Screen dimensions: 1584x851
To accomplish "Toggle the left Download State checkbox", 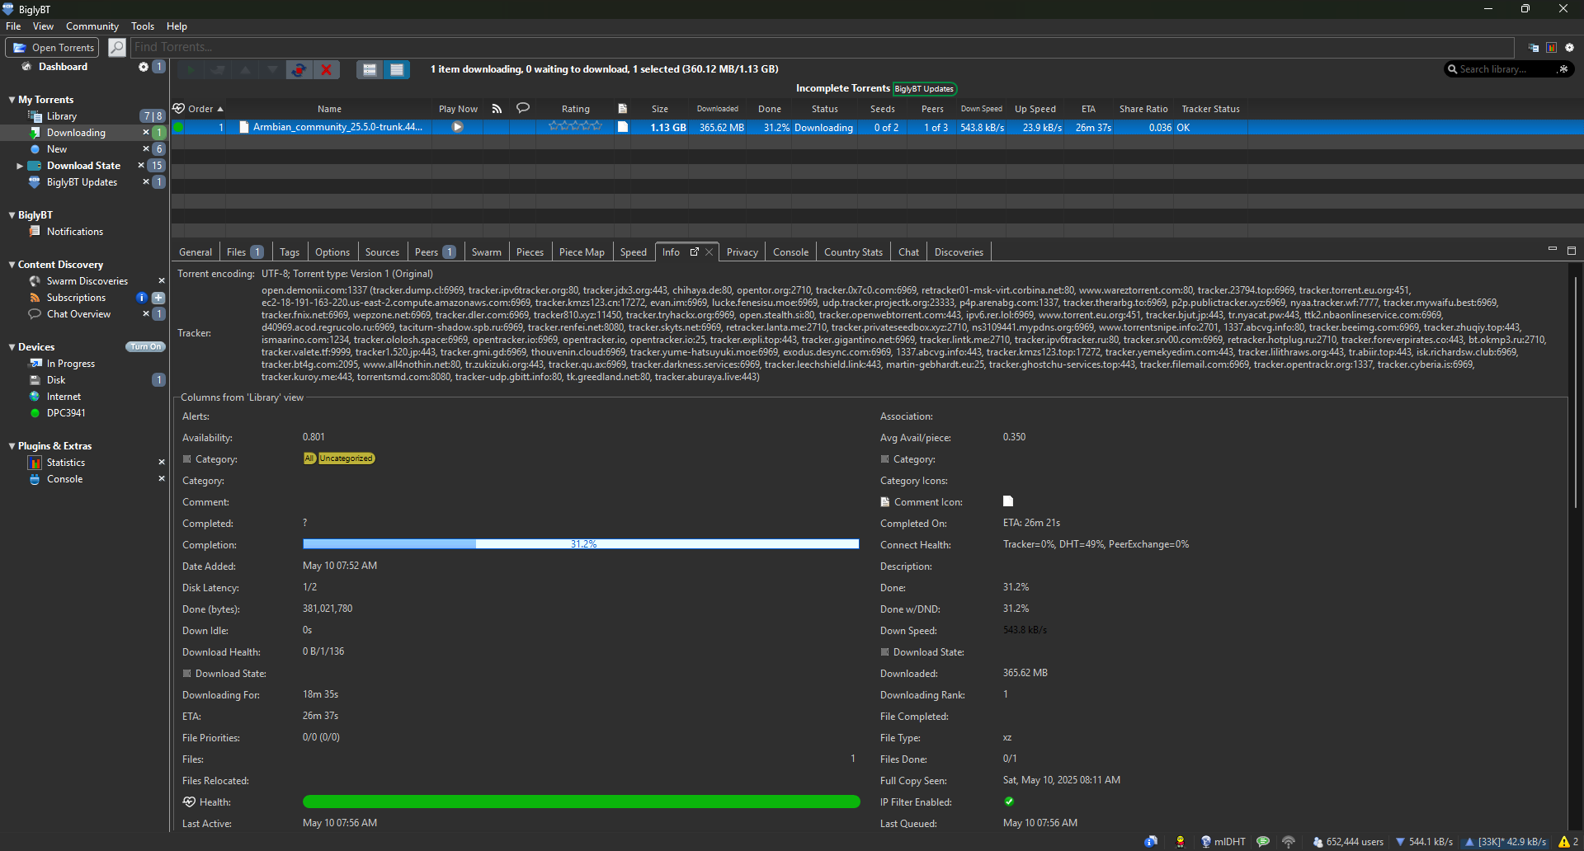I will [x=187, y=674].
